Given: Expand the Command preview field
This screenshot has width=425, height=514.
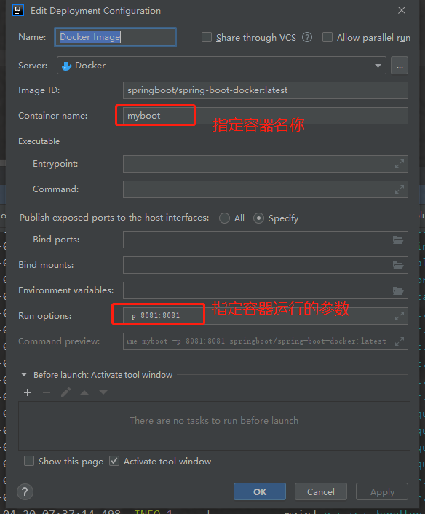Looking at the screenshot, I should 399,341.
